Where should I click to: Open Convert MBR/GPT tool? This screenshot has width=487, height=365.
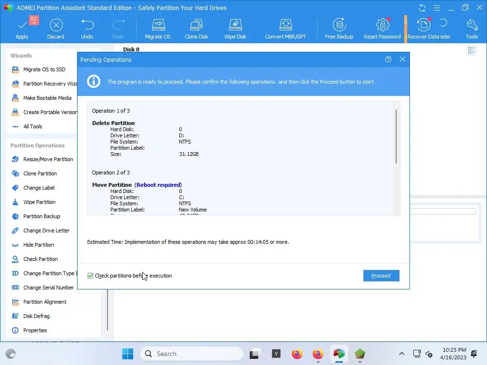click(285, 29)
